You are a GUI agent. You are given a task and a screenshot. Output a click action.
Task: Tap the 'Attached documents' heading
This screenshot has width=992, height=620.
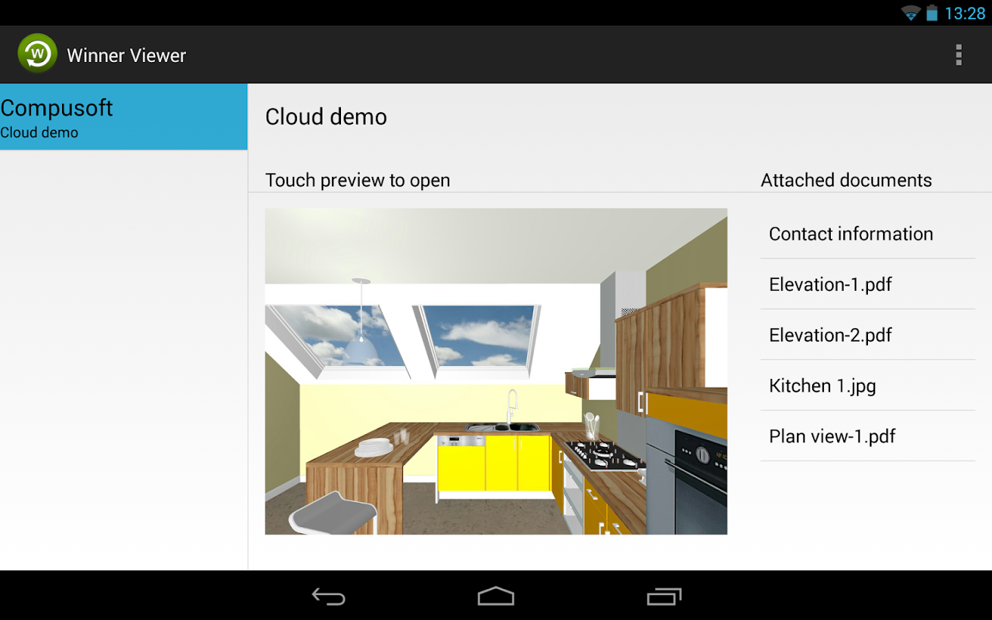(x=846, y=180)
